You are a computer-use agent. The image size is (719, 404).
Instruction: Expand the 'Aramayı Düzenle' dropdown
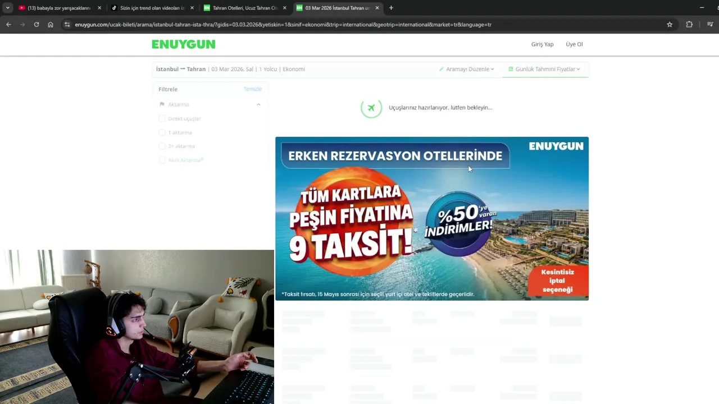467,69
